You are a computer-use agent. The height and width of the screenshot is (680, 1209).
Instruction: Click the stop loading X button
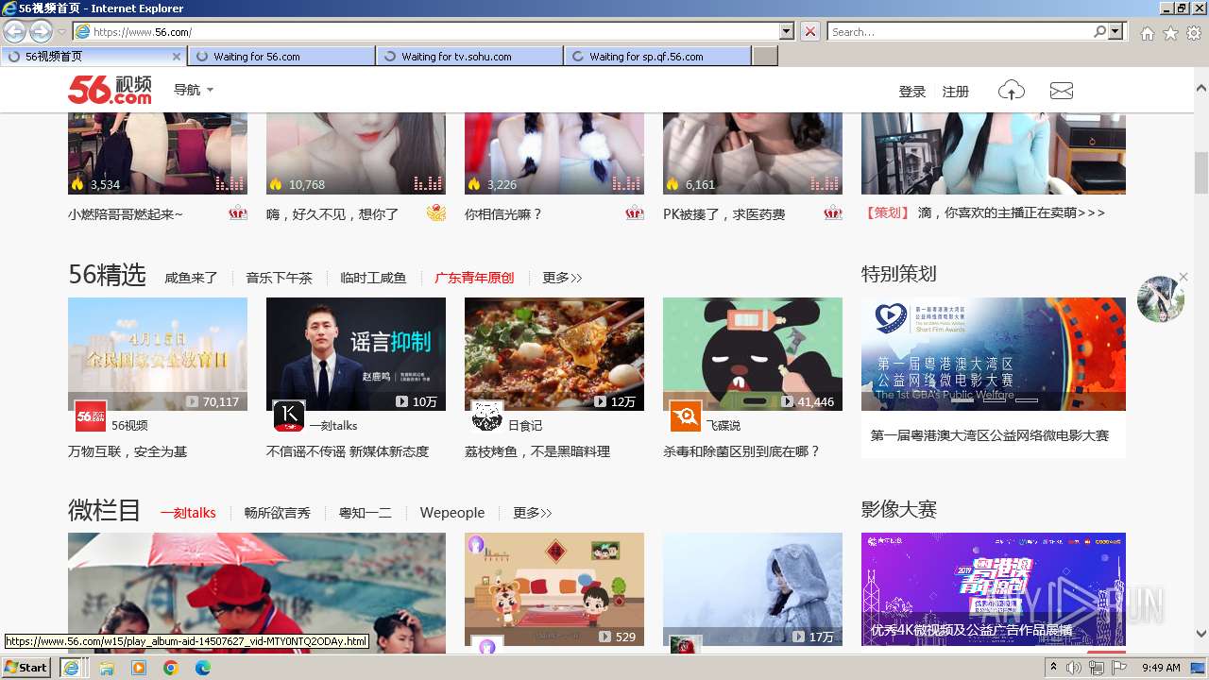pyautogui.click(x=810, y=31)
